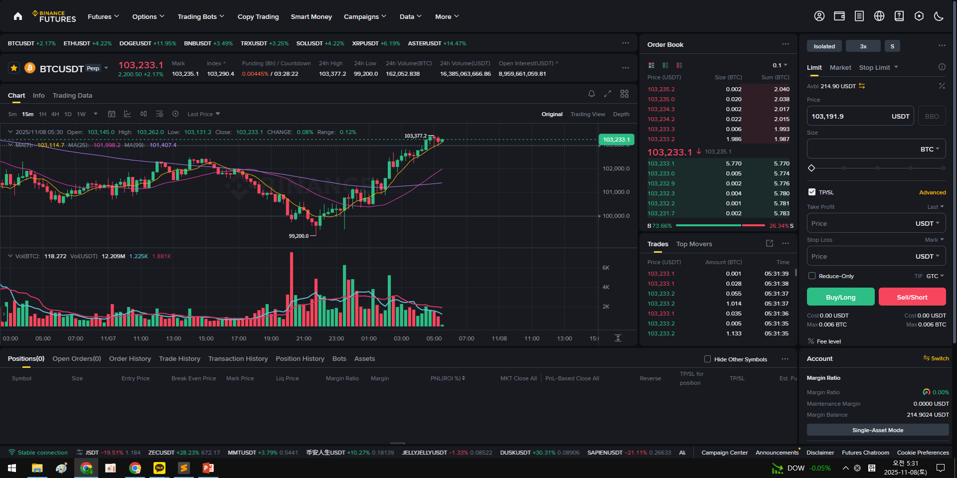Open Advanced TP/SL settings
The image size is (957, 478).
(x=933, y=192)
